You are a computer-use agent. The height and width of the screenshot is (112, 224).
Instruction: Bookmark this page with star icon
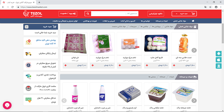tap(210, 7)
